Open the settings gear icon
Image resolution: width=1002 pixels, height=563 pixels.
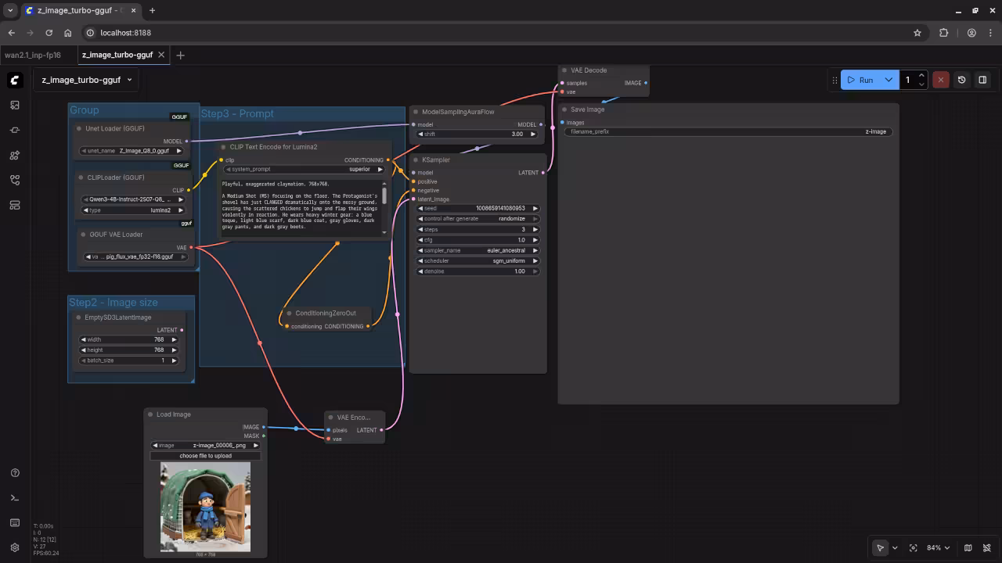pos(15,548)
